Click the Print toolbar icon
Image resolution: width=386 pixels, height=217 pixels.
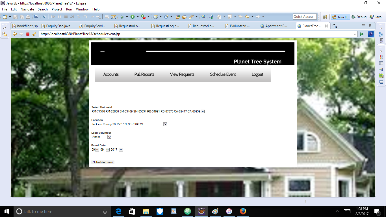(28, 17)
